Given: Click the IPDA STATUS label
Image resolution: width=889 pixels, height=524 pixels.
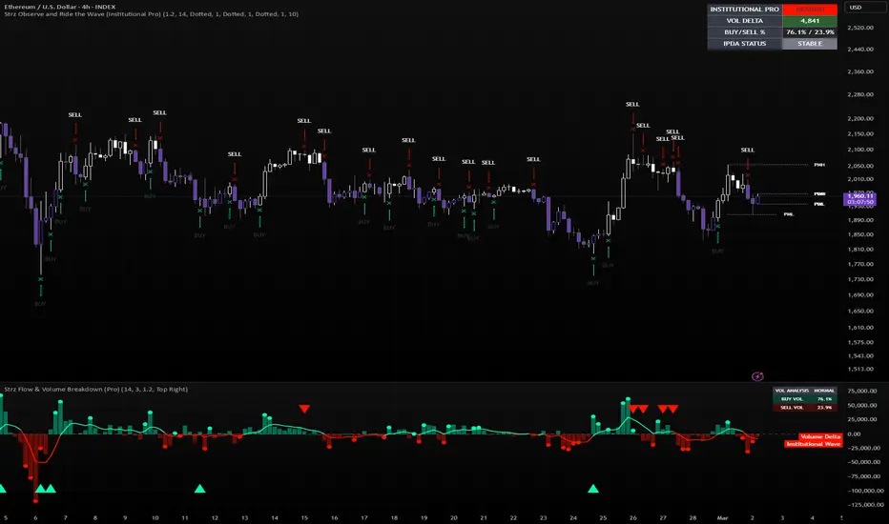Looking at the screenshot, I should click(744, 44).
